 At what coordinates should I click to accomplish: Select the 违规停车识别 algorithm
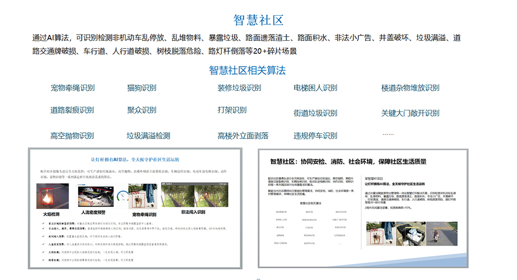click(x=315, y=136)
